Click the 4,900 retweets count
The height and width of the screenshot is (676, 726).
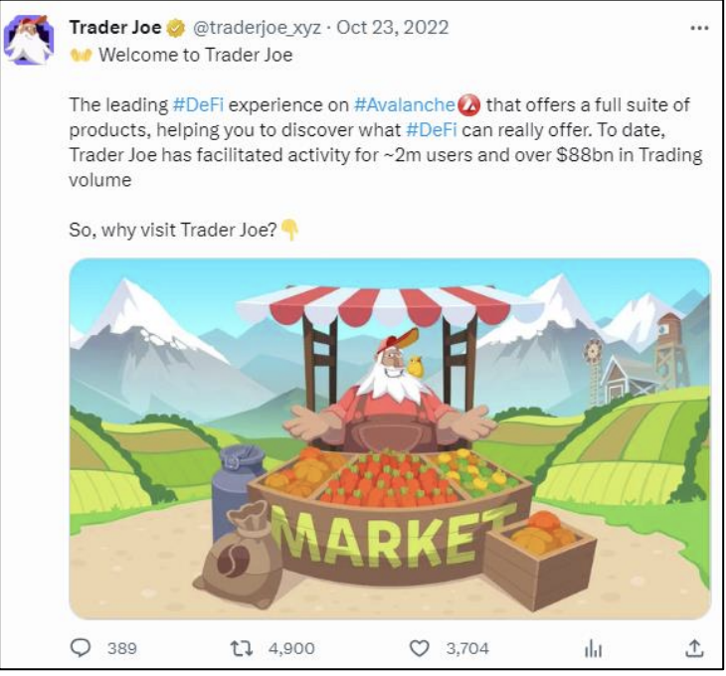[291, 648]
